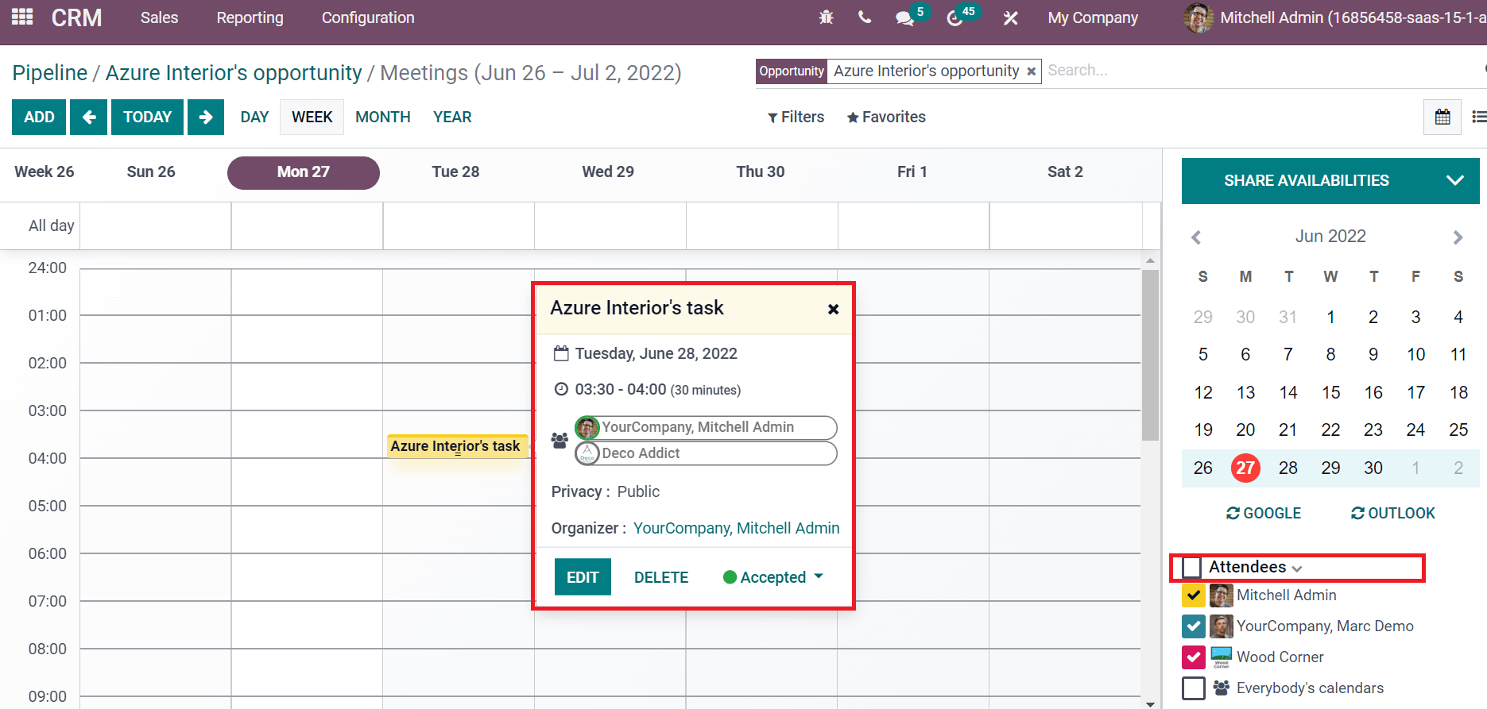Click Marc Demo avatar in attendees list

tap(1222, 626)
